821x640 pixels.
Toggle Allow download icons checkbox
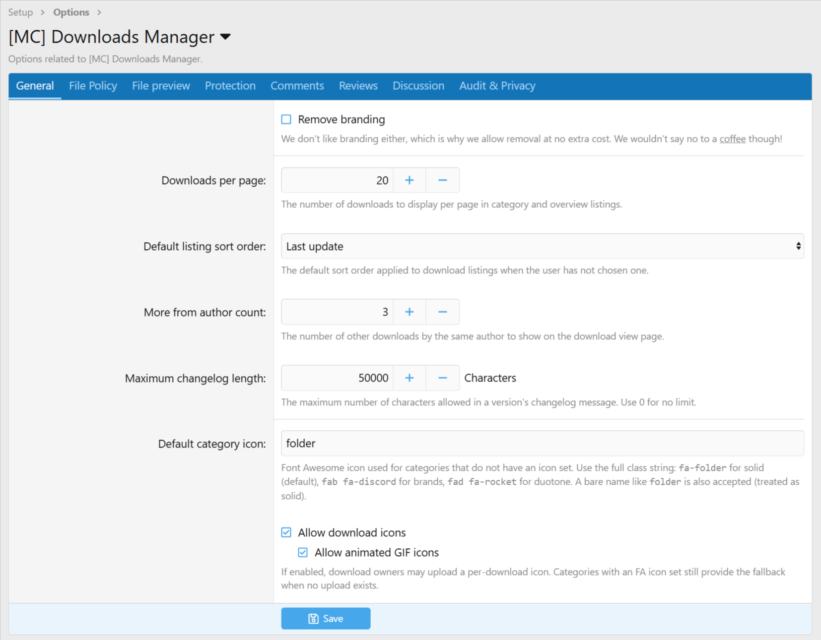[x=286, y=532]
